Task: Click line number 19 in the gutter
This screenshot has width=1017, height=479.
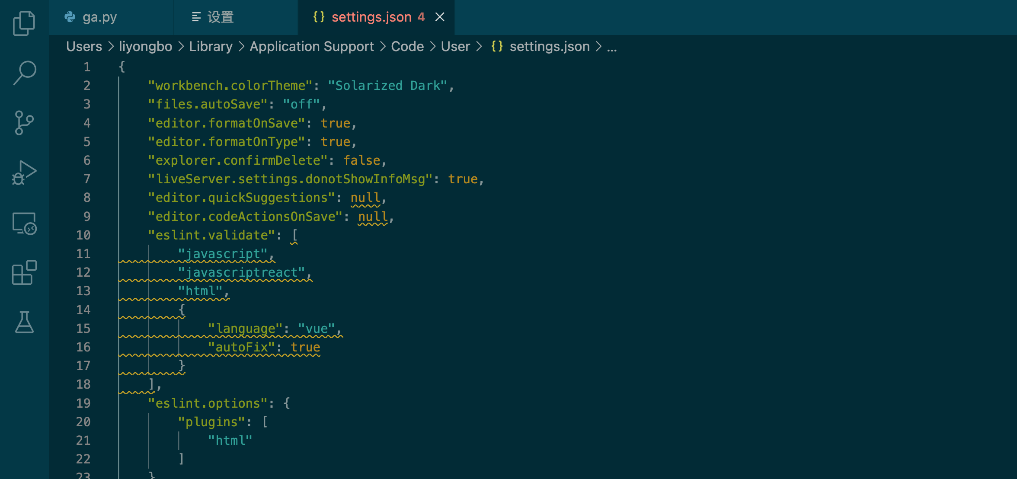Action: coord(83,403)
